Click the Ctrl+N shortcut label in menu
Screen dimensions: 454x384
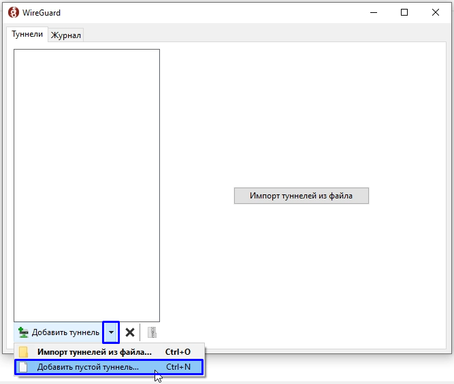[x=178, y=367]
